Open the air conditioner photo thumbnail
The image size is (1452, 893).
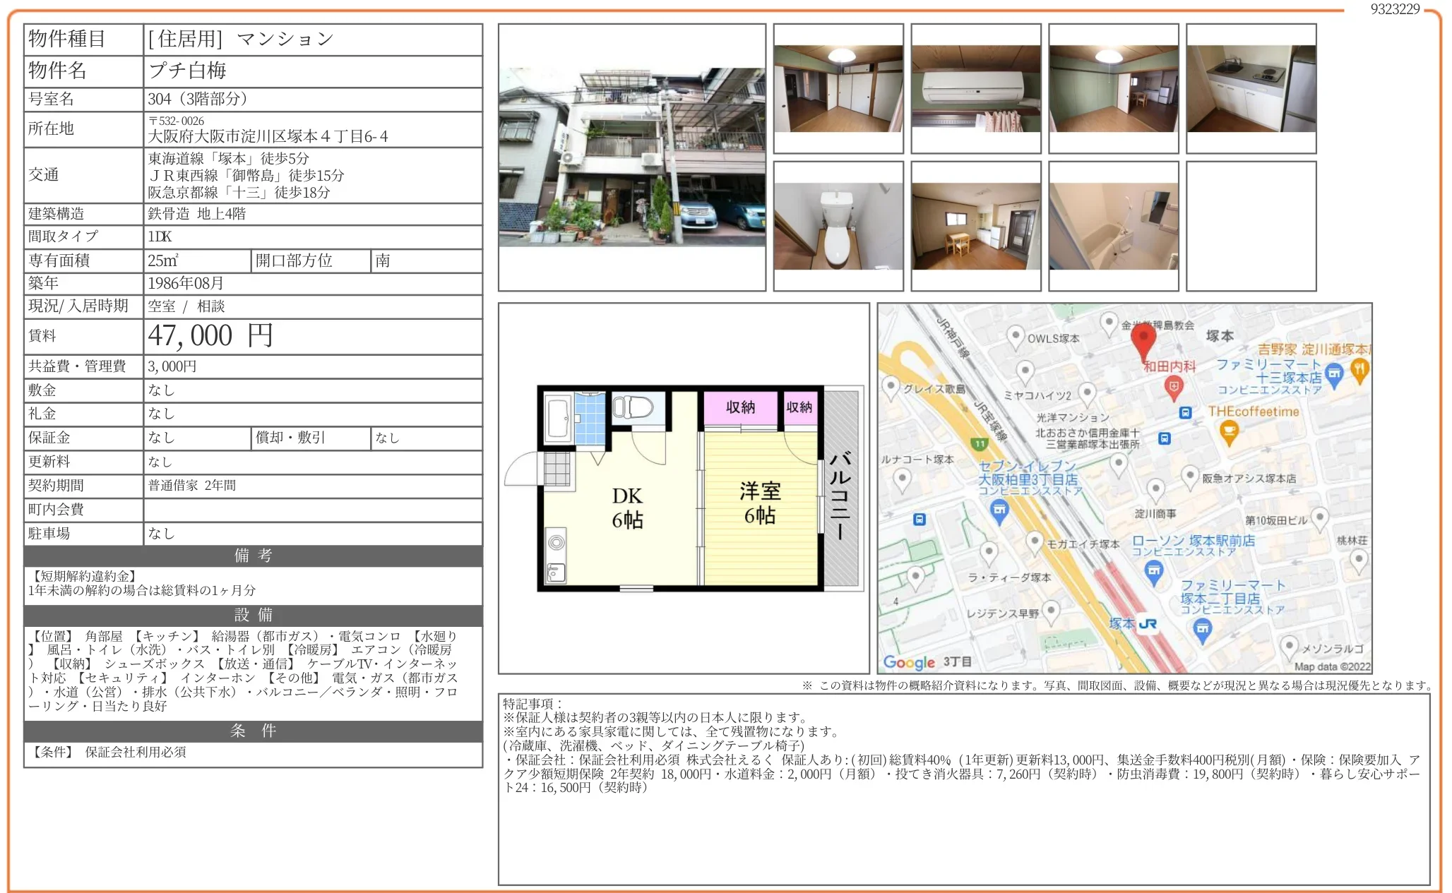pos(975,88)
